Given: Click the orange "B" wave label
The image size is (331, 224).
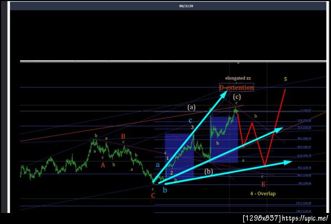Looking at the screenshot, I should [x=123, y=136].
